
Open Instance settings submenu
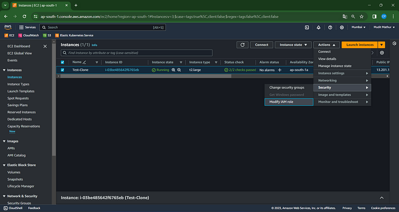(342, 73)
